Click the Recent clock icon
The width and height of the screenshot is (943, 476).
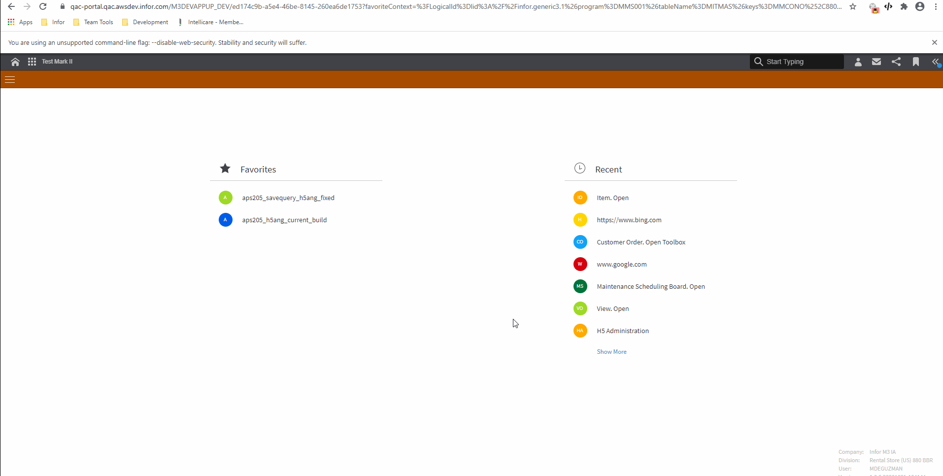tap(579, 168)
